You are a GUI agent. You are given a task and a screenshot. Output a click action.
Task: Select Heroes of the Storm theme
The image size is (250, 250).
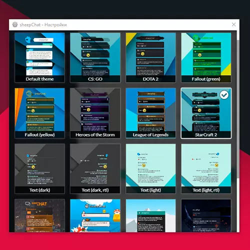coord(95,113)
